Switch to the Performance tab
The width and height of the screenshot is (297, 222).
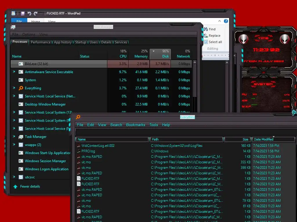41,42
